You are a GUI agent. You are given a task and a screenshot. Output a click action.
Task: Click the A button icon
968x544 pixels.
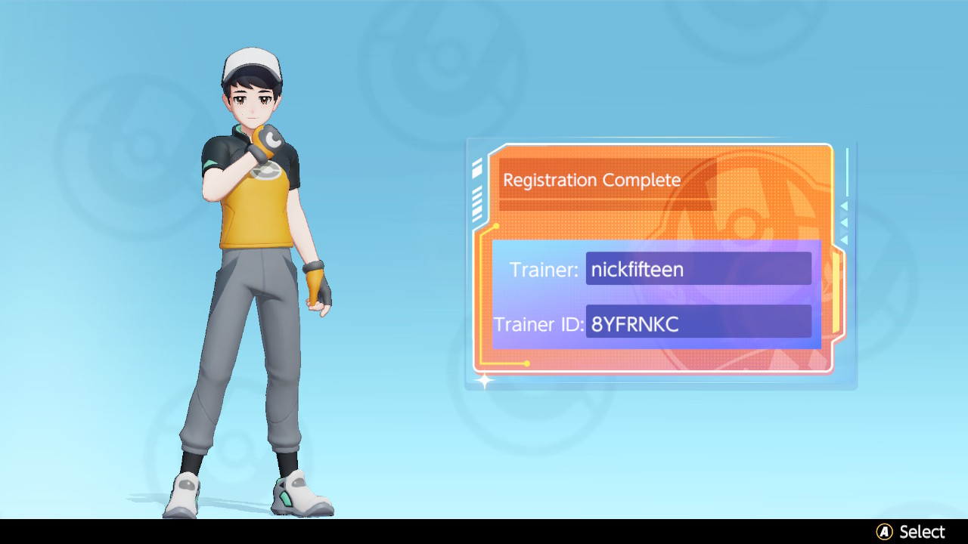884,532
